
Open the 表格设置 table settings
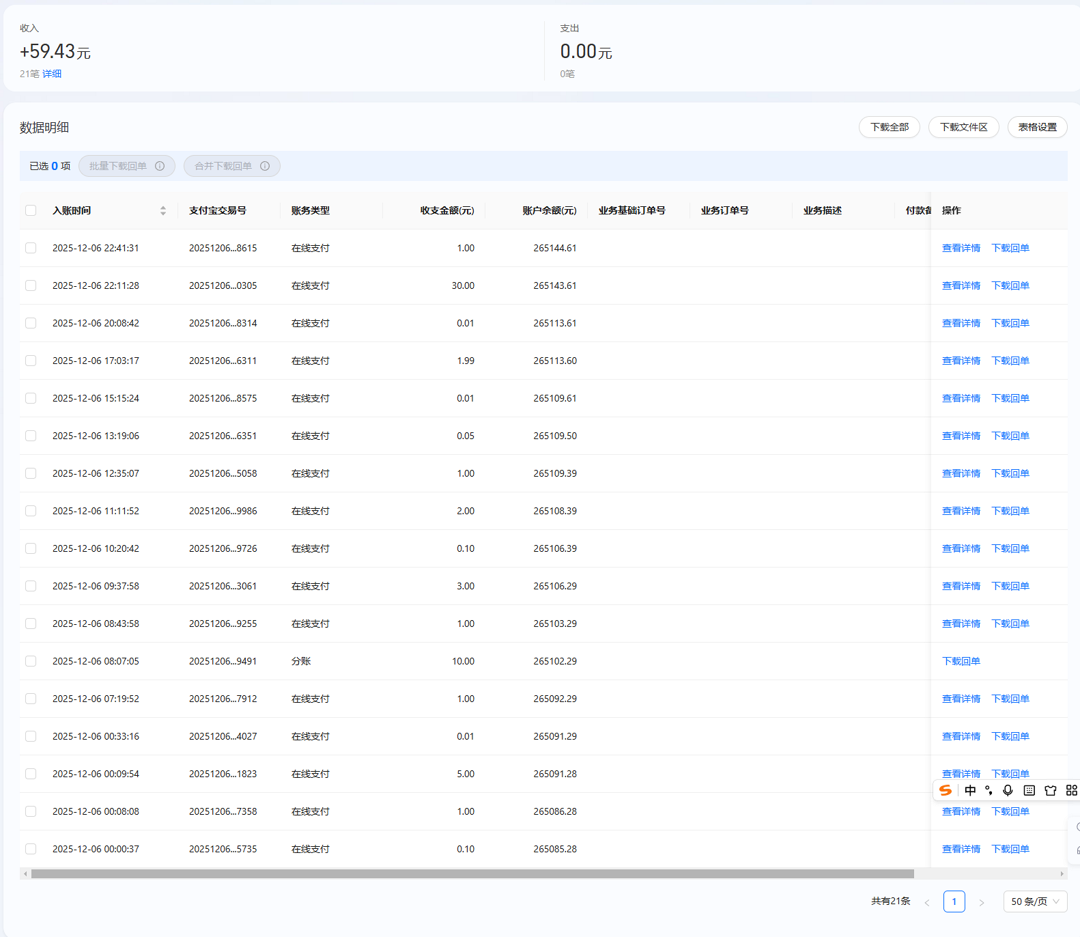point(1037,127)
